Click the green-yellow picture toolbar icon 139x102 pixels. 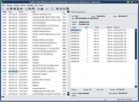pyautogui.click(x=64, y=9)
